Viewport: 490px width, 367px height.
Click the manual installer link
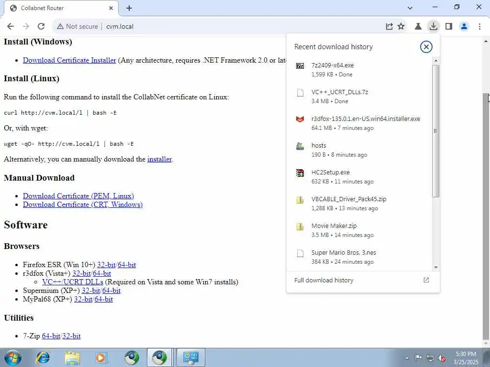click(x=159, y=159)
